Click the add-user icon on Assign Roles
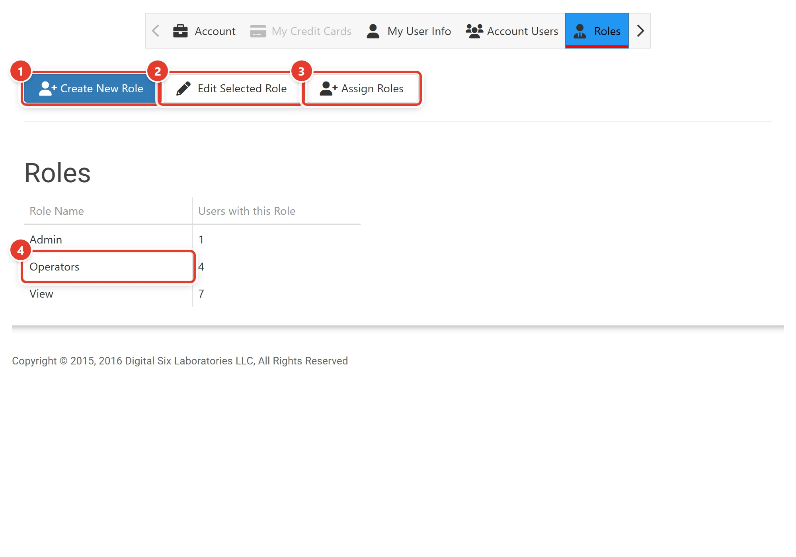Viewport: 796px width, 557px height. point(329,88)
